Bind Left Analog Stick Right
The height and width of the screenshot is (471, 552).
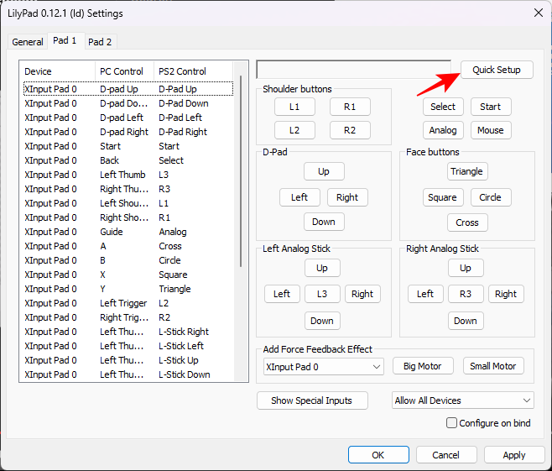362,294
